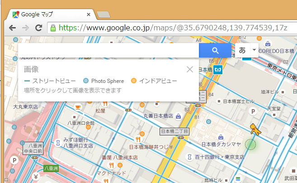The height and width of the screenshot is (183, 297).
Task: Click the orange indoor view dot above つじ半
Action: pyautogui.click(x=142, y=134)
